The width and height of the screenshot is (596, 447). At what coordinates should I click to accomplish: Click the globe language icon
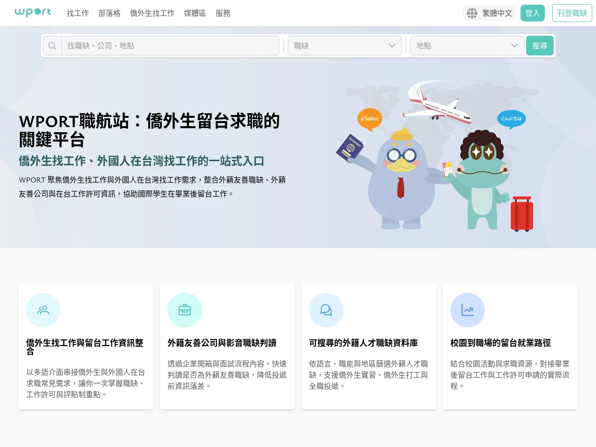coord(472,13)
